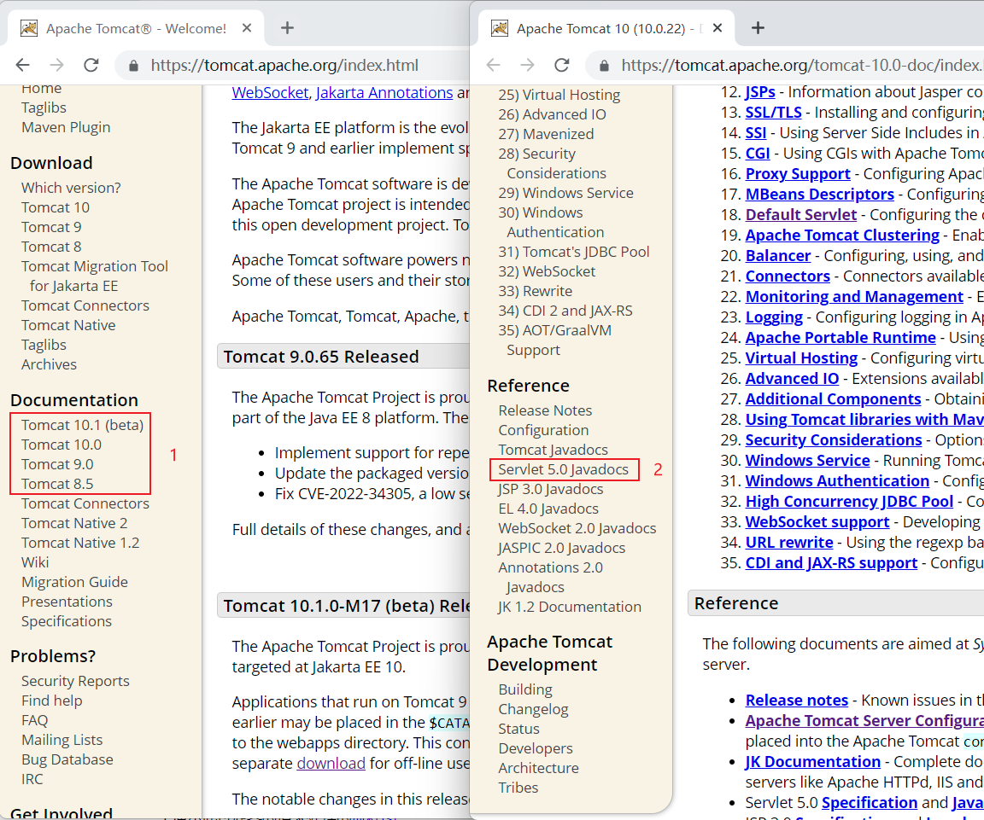Click WebSocket link in Welcome page text

pyautogui.click(x=271, y=93)
